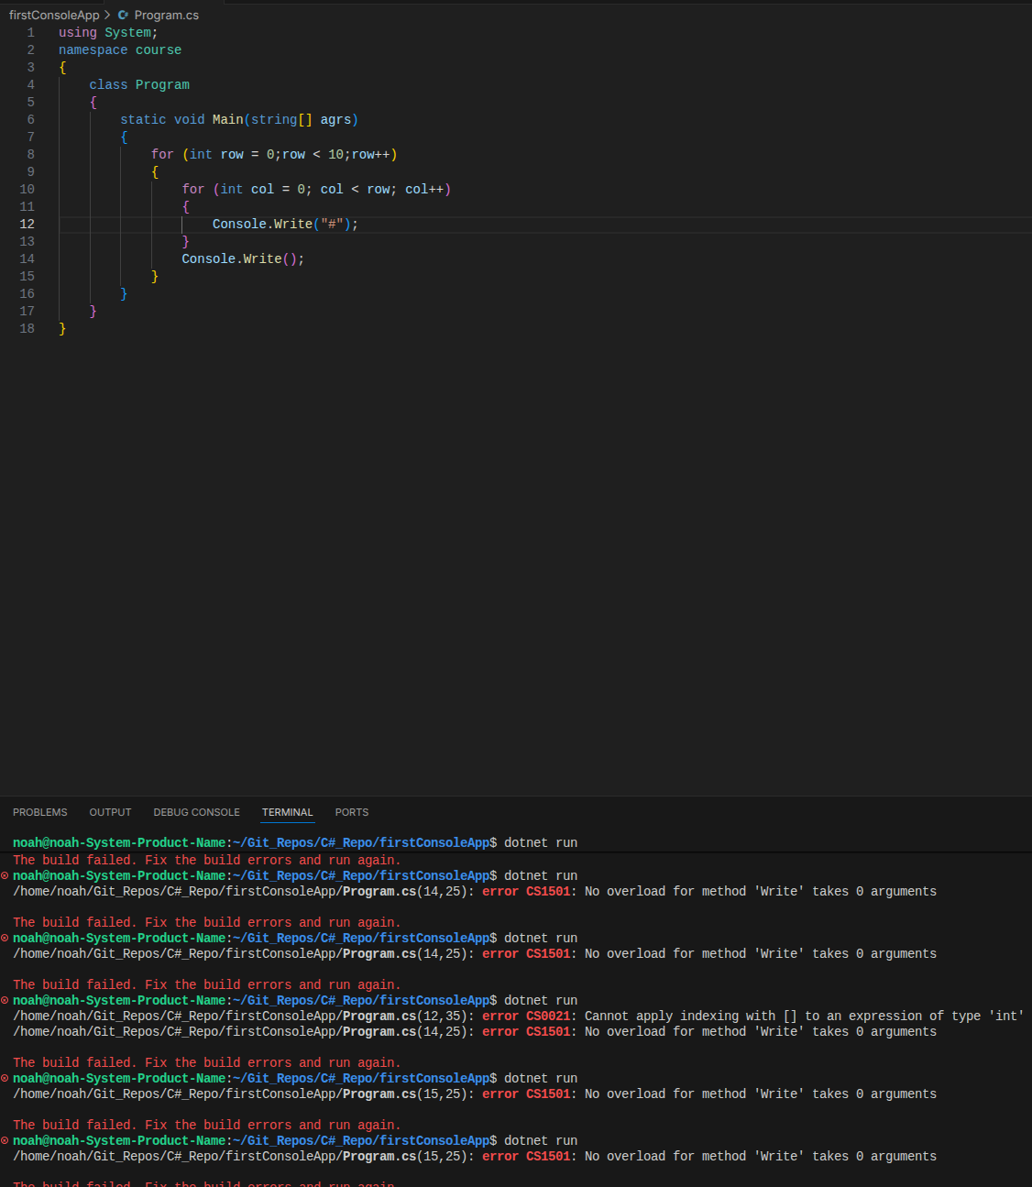
Task: Click the C# file icon in the breadcrumb
Action: click(x=123, y=15)
